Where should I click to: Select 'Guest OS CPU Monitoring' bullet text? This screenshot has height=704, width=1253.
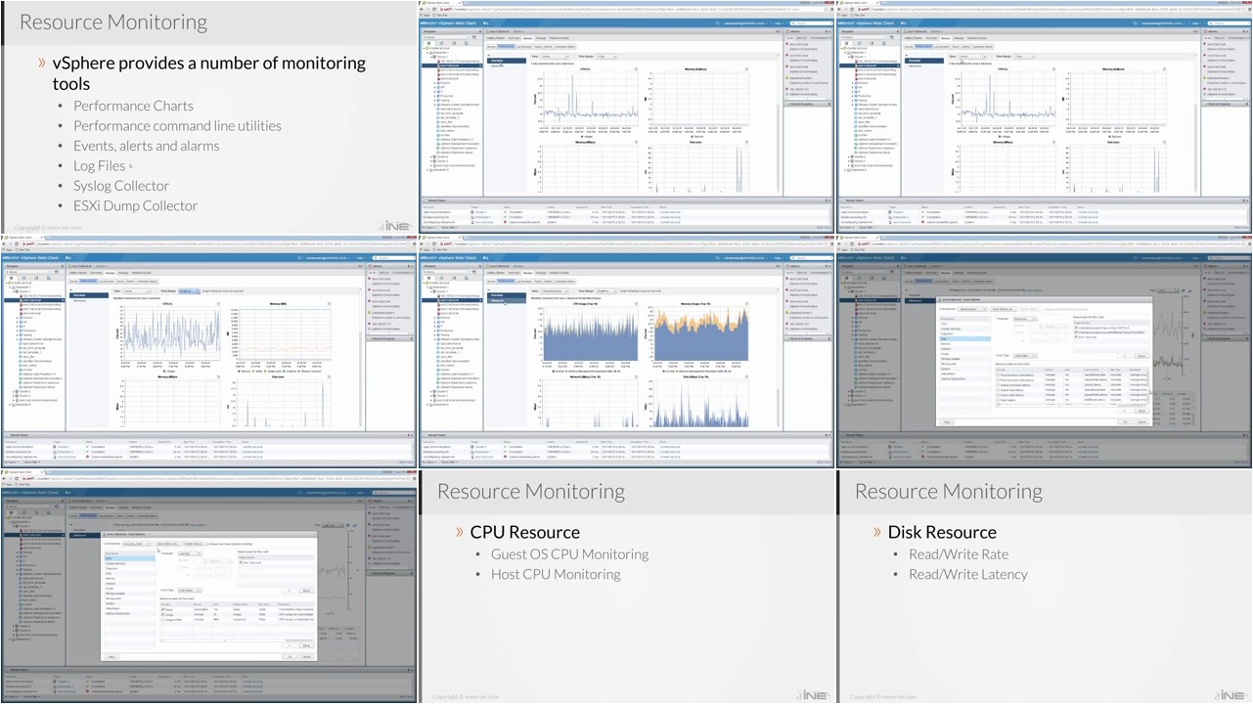click(x=569, y=553)
